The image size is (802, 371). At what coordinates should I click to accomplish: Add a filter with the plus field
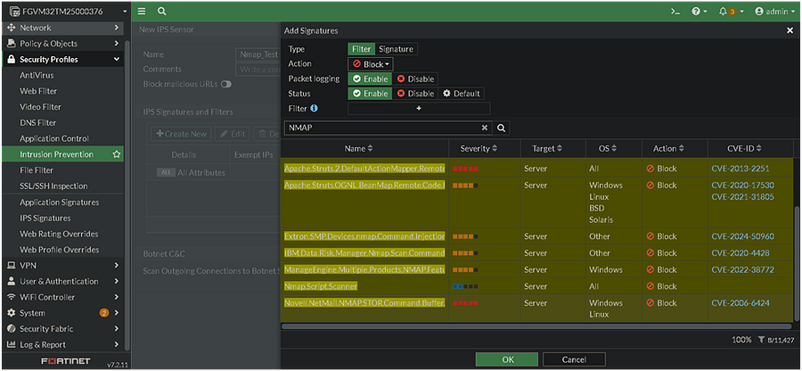[x=419, y=109]
